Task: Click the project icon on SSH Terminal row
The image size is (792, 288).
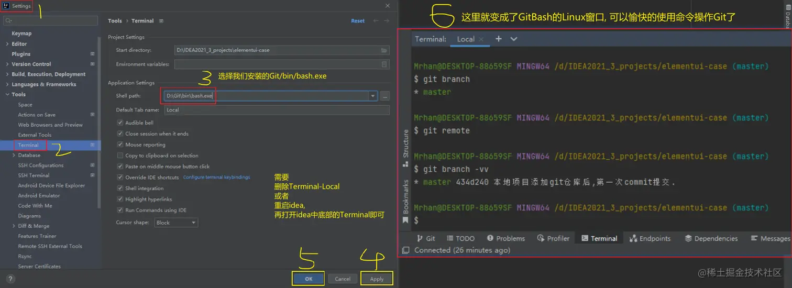Action: 92,175
